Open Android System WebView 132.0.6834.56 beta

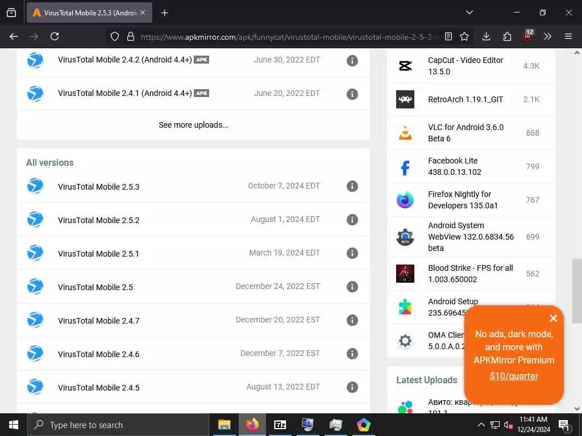(471, 237)
